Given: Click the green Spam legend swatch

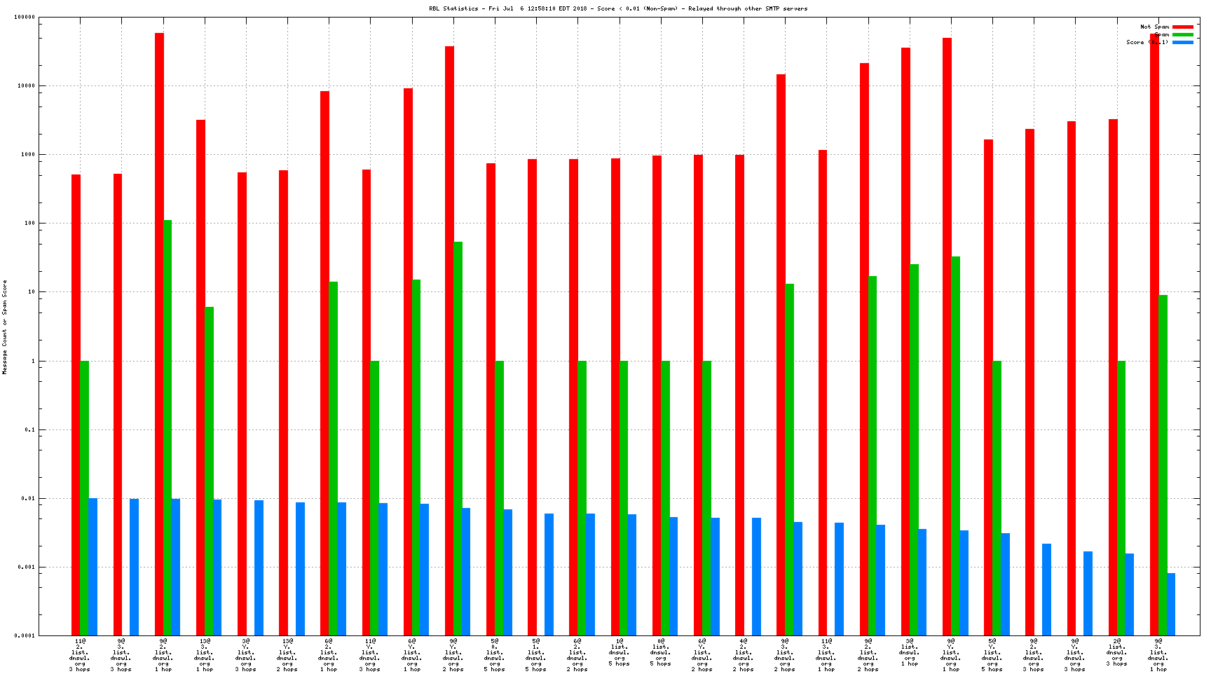Looking at the screenshot, I should [1183, 35].
